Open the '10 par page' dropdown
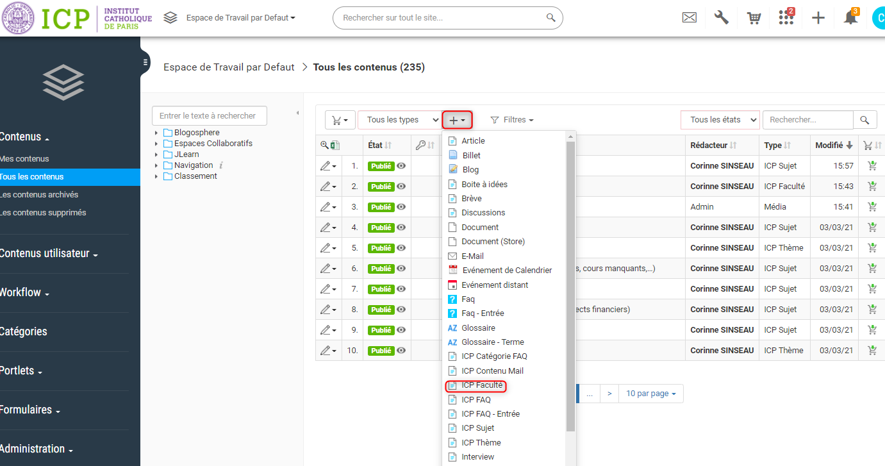 point(650,394)
